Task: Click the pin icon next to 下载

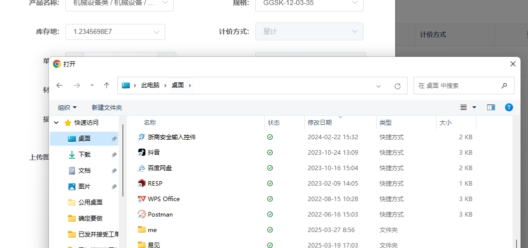Action: [114, 155]
